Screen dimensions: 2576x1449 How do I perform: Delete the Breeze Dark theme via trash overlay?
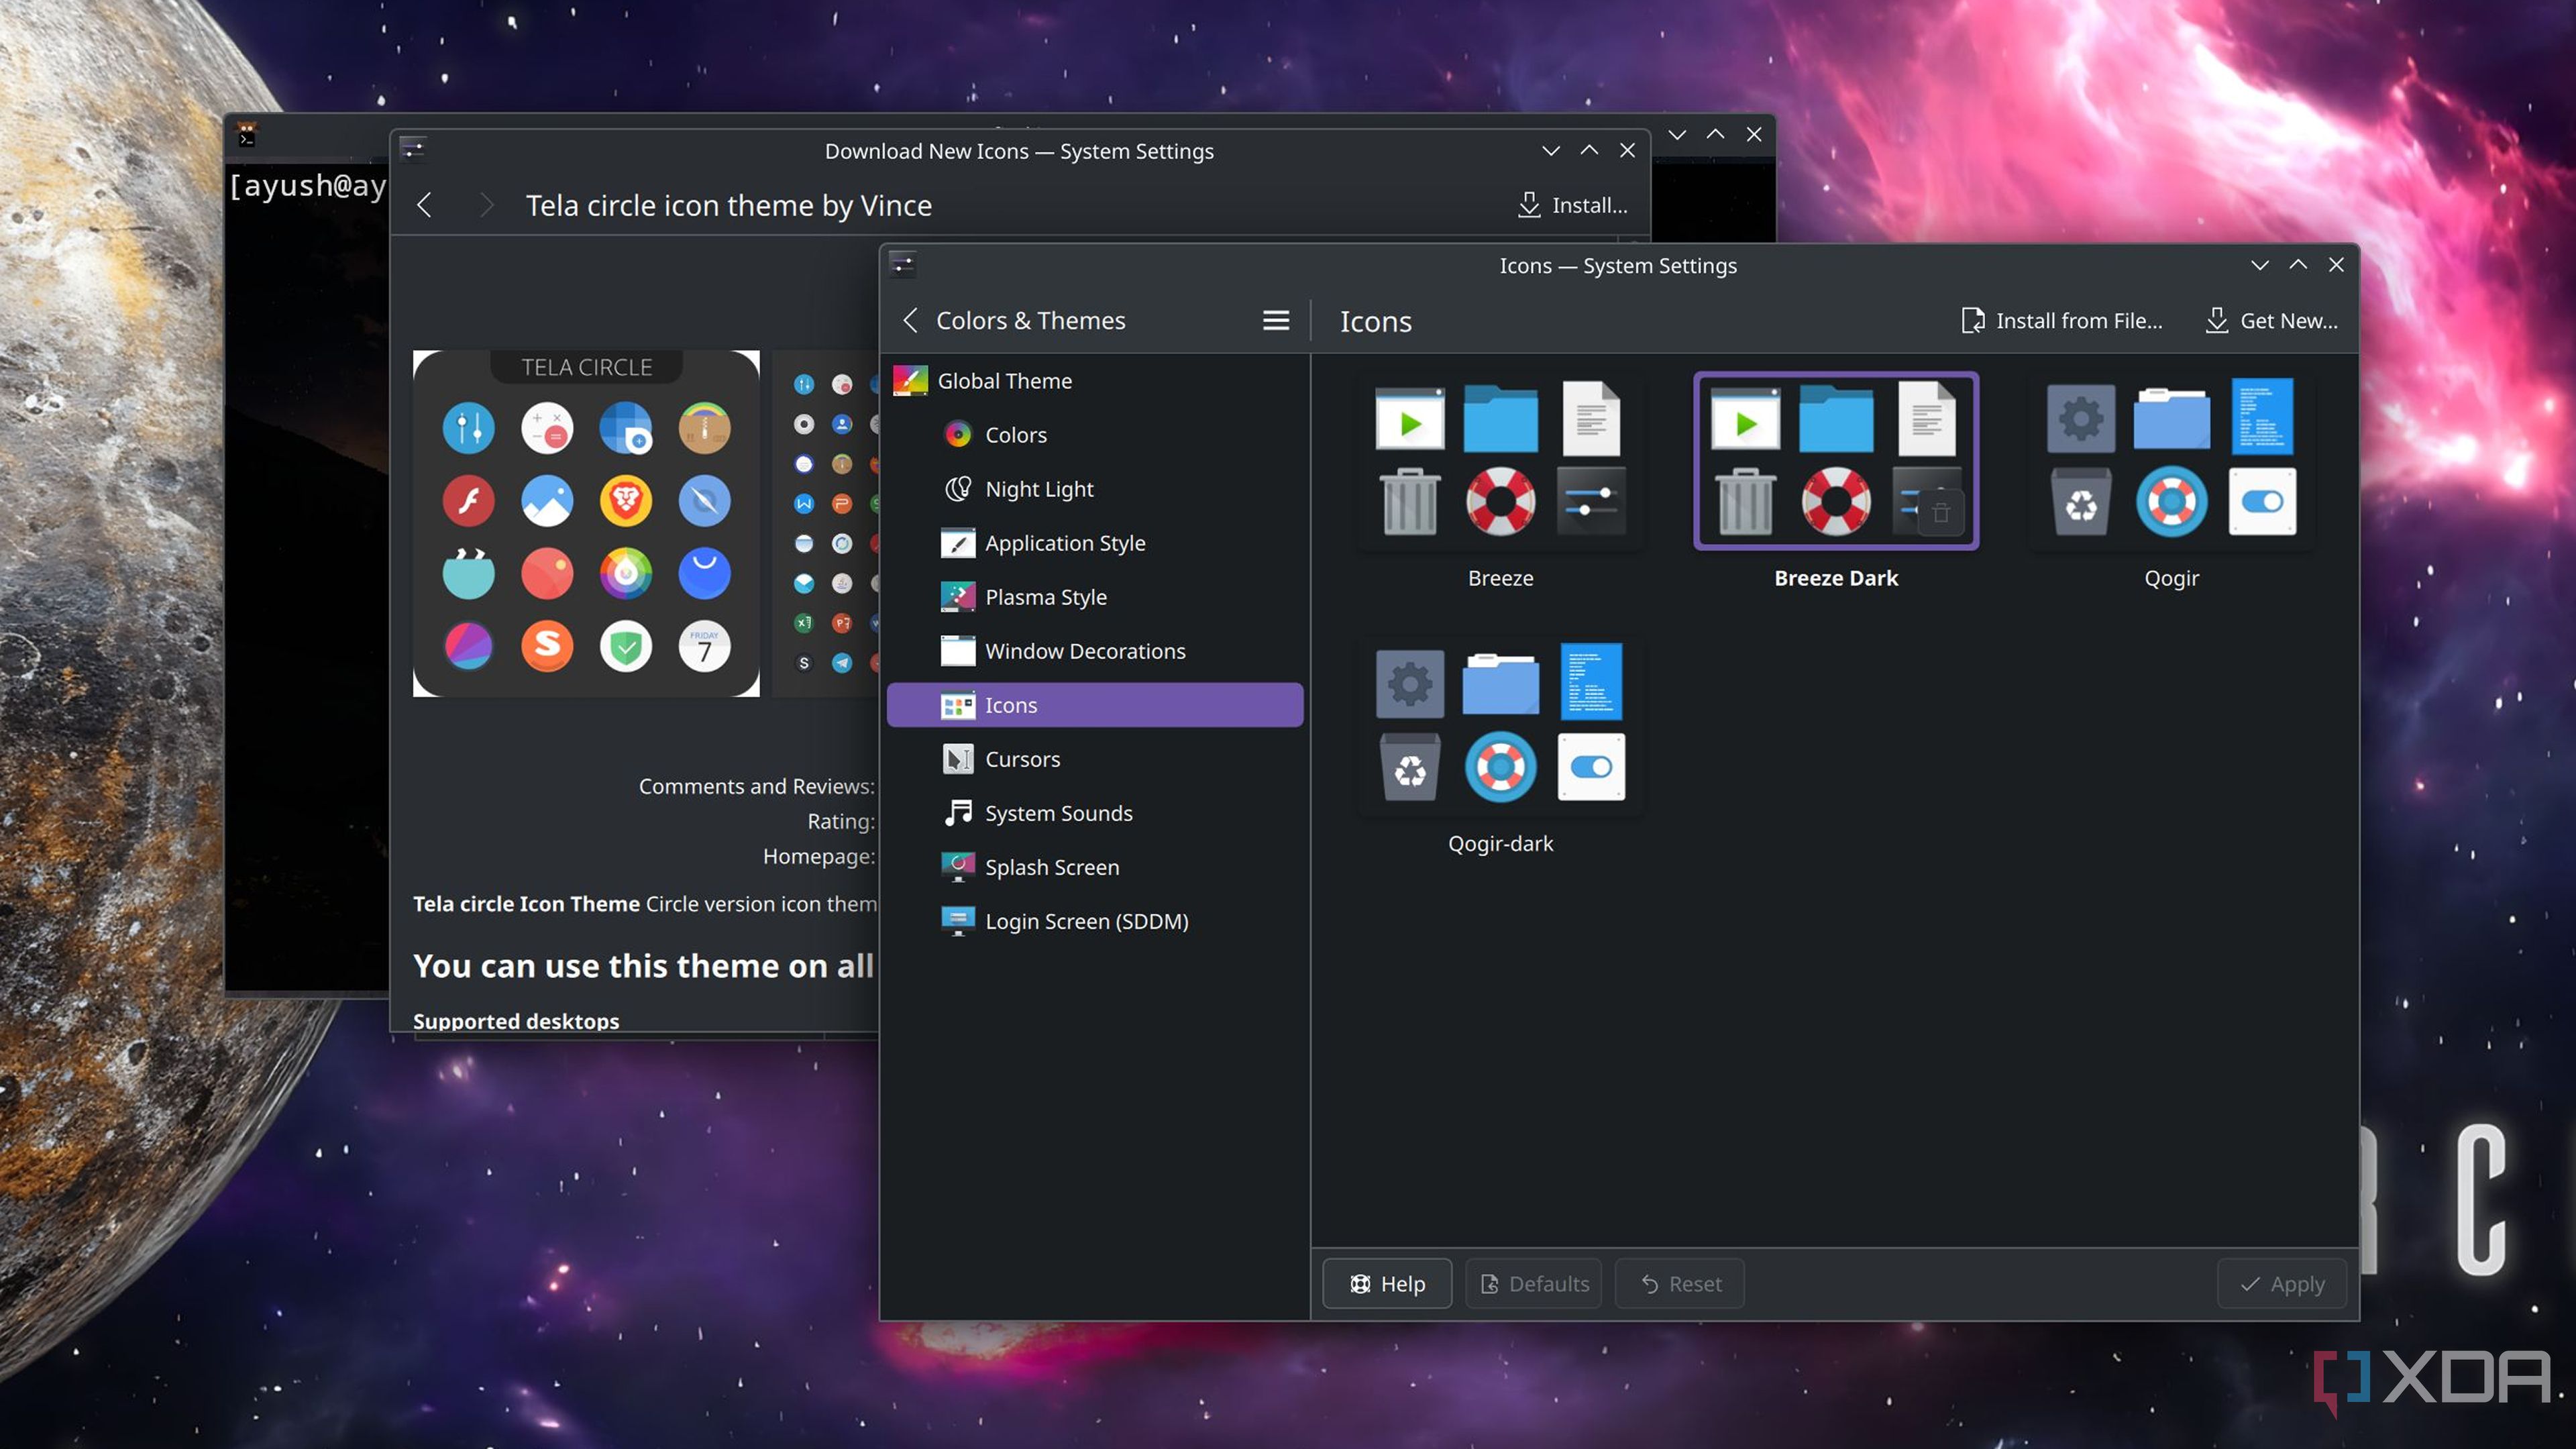[1941, 513]
